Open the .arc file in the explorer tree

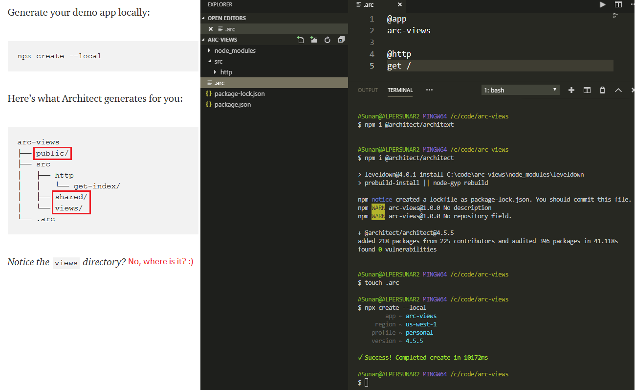pos(274,83)
